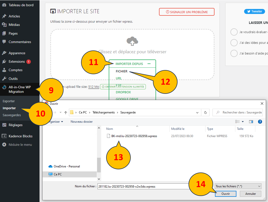The height and width of the screenshot is (202, 268).
Task: Select the BK-md.lu-20230723-002958.wpress file
Action: 134,136
